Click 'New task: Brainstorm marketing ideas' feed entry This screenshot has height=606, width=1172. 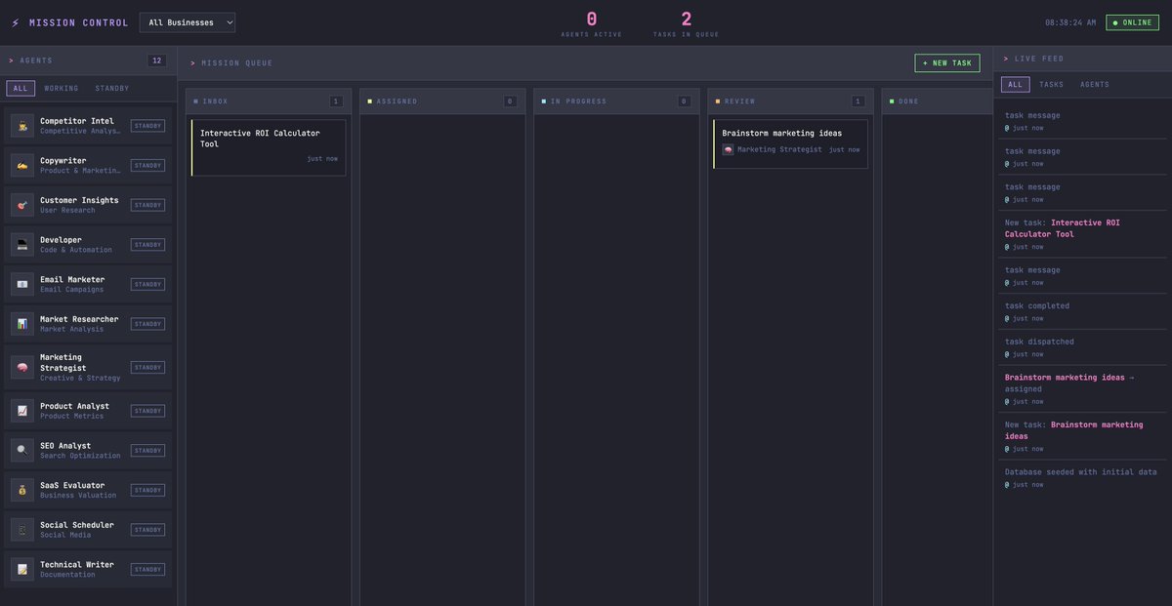(x=1082, y=436)
